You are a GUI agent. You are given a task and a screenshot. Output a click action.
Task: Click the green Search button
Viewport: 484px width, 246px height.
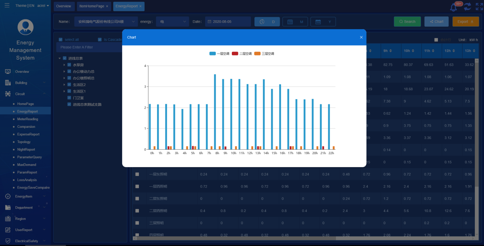coord(407,22)
